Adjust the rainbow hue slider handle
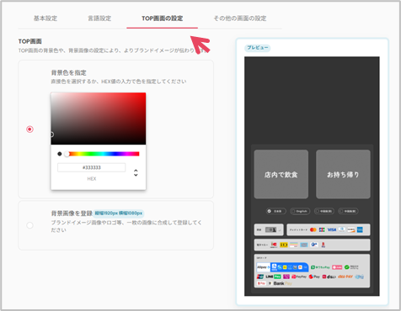 click(x=67, y=154)
